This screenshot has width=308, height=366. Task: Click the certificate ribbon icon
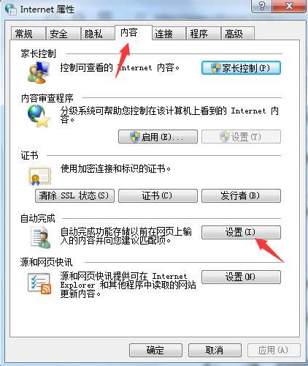point(40,176)
